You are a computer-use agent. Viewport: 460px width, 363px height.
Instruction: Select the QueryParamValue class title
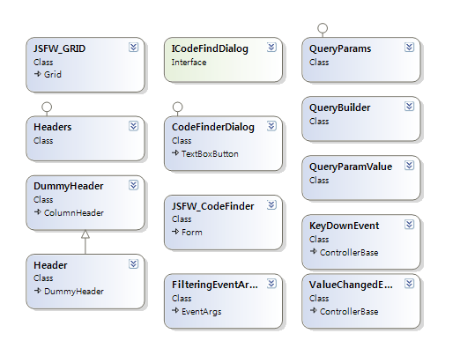(351, 167)
